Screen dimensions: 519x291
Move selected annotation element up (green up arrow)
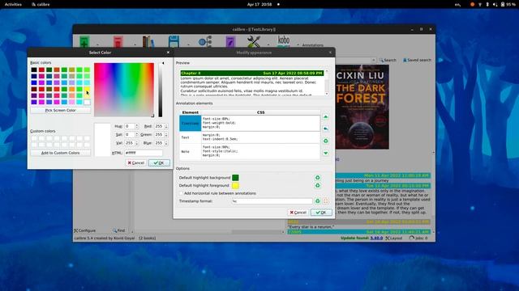(x=326, y=116)
